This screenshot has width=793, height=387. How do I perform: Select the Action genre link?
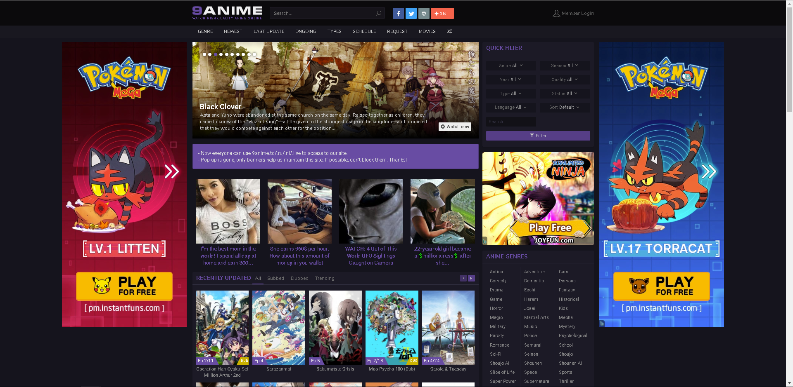click(x=496, y=272)
